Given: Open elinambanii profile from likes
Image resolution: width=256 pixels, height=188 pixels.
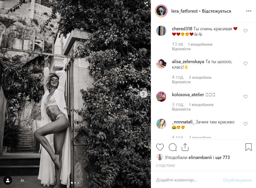Looking at the screenshot, I should 200,157.
